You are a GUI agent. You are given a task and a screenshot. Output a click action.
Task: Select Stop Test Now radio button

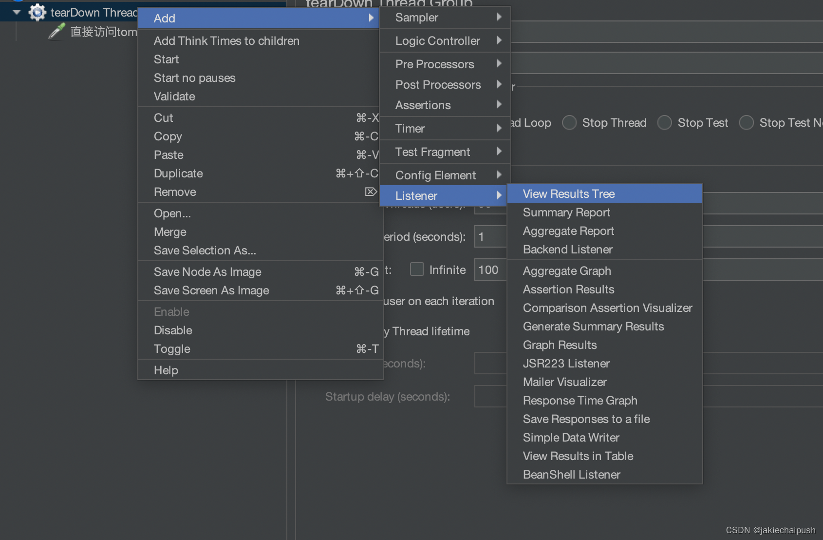pos(747,122)
